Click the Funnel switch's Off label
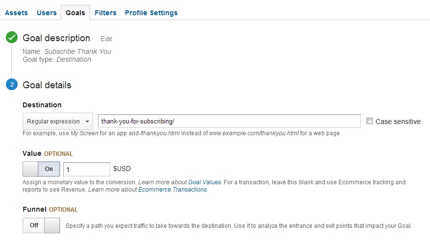 point(34,225)
